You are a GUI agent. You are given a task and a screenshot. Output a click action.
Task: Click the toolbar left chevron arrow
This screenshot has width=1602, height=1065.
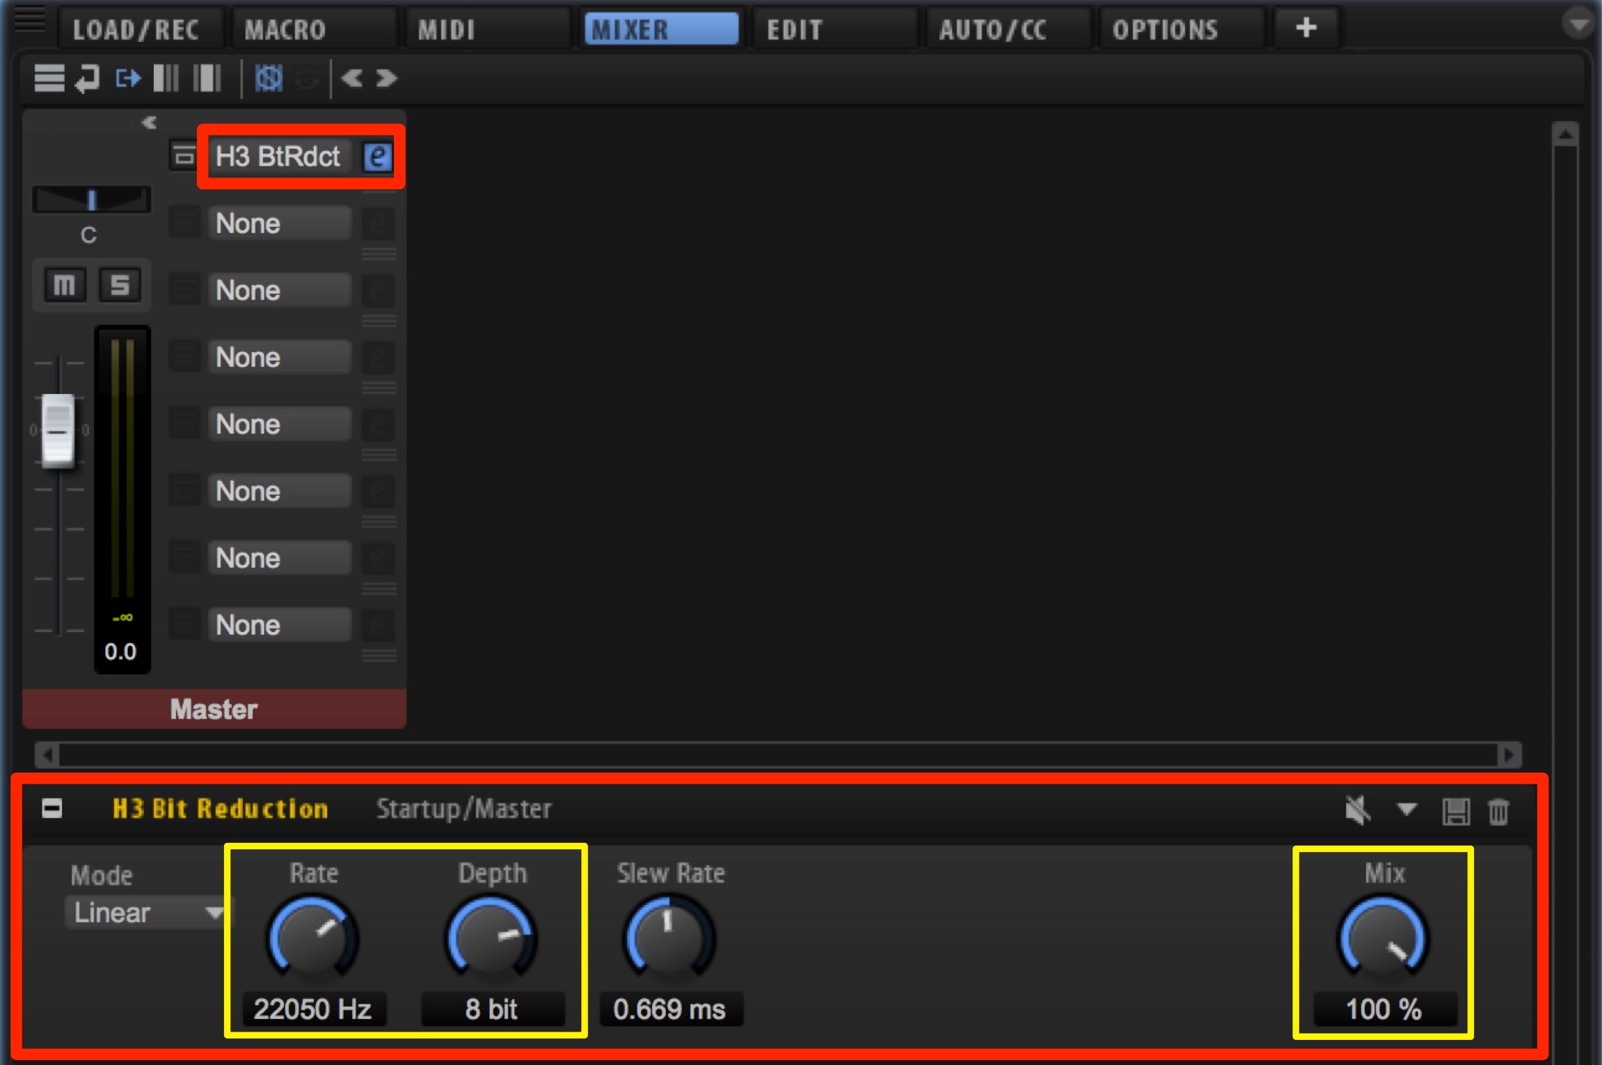coord(352,78)
